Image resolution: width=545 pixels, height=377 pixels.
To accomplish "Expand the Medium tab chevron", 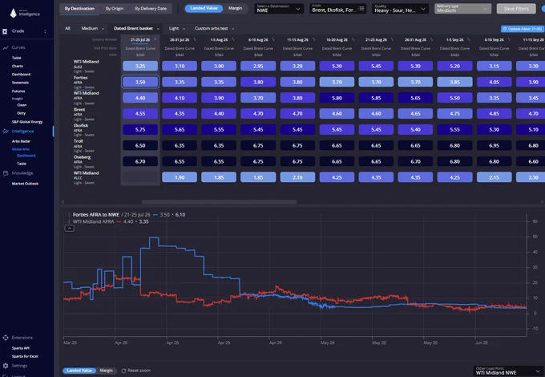I will click(x=103, y=29).
